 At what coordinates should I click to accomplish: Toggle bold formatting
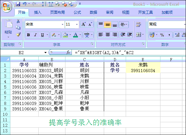tap(29, 35)
